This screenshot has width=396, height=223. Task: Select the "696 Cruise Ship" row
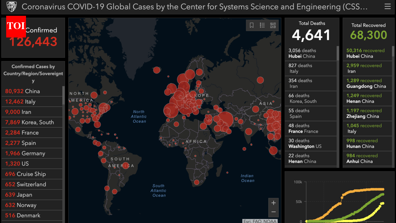coord(32,174)
